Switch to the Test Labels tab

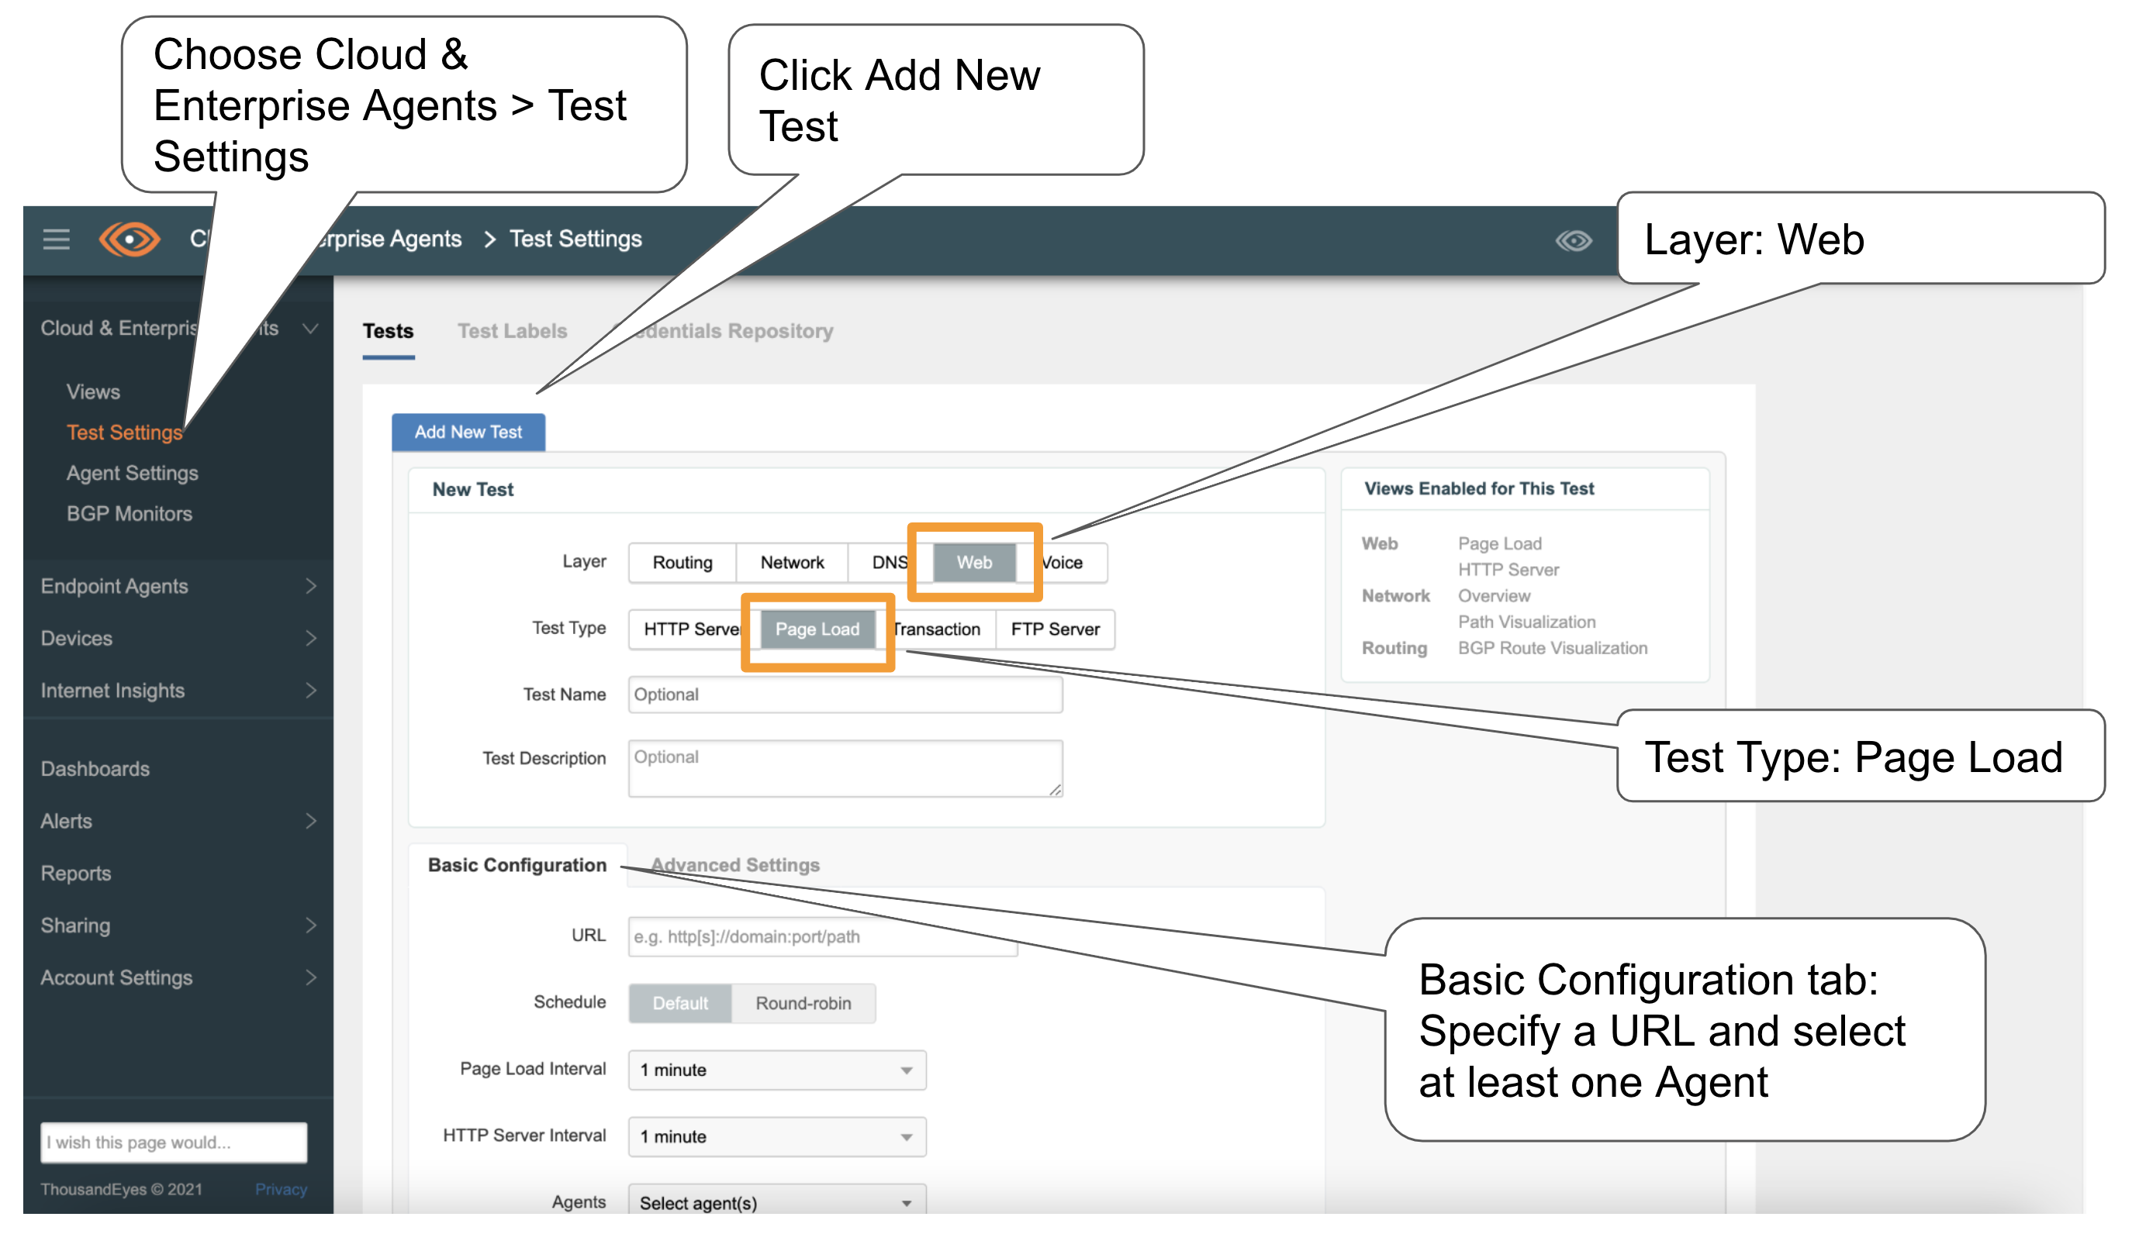[x=512, y=332]
